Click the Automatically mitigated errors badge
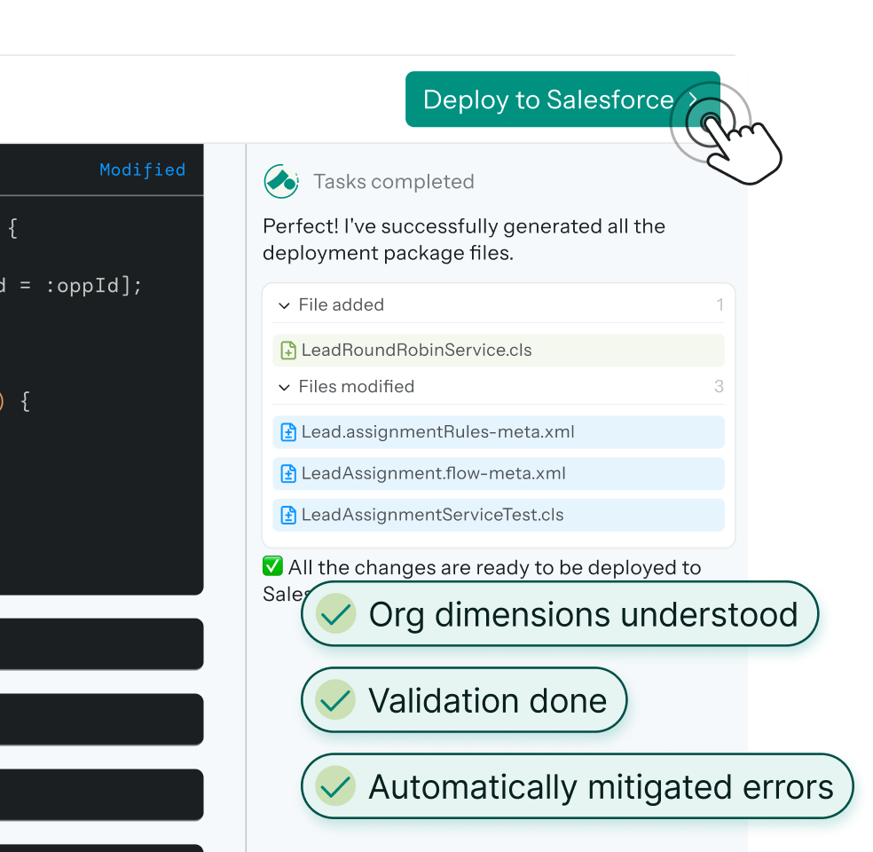Screen dimensions: 873x852 (578, 786)
